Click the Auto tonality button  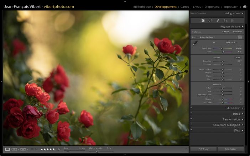point(238,58)
